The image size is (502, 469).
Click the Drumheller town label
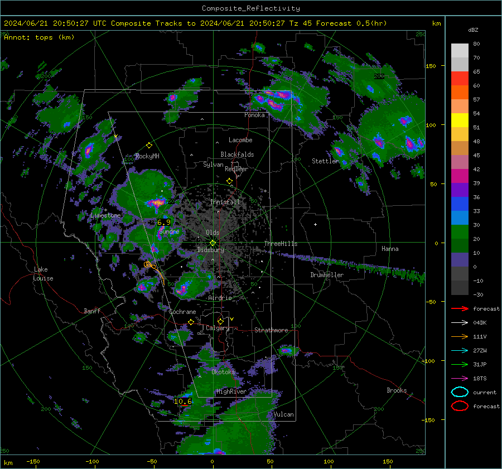tap(327, 275)
